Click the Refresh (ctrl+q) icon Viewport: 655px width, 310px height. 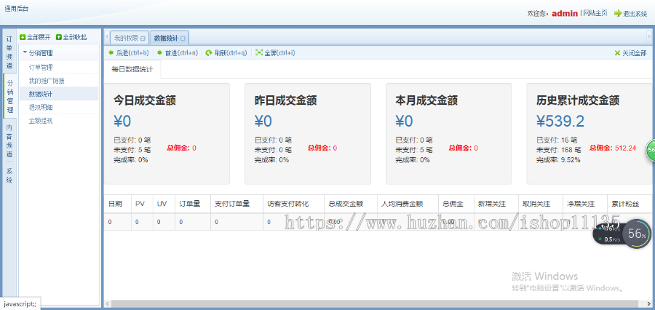(x=209, y=53)
